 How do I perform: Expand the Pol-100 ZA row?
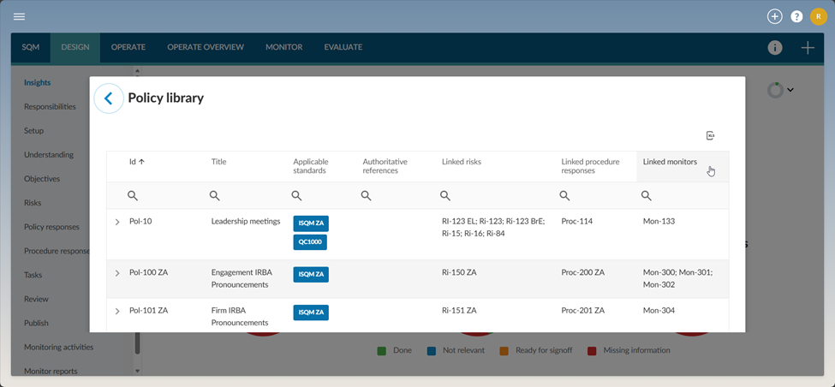click(x=117, y=273)
